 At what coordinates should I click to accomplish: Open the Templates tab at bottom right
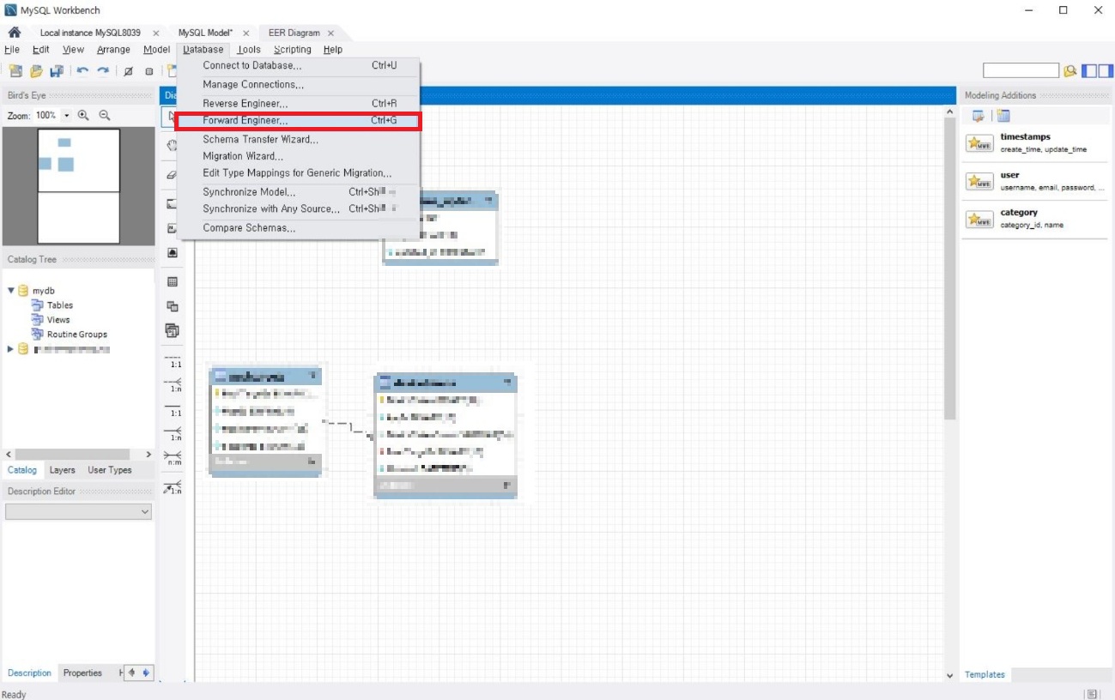(x=985, y=674)
